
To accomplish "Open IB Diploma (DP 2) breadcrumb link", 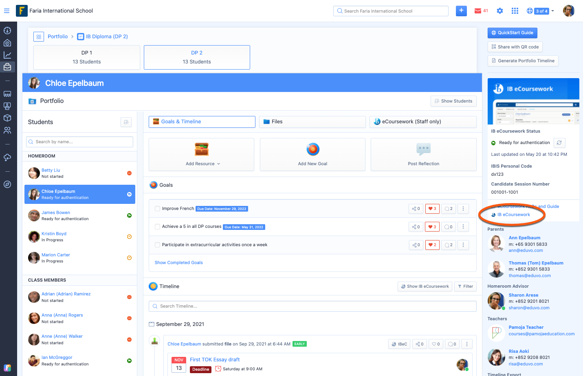I will pos(107,37).
